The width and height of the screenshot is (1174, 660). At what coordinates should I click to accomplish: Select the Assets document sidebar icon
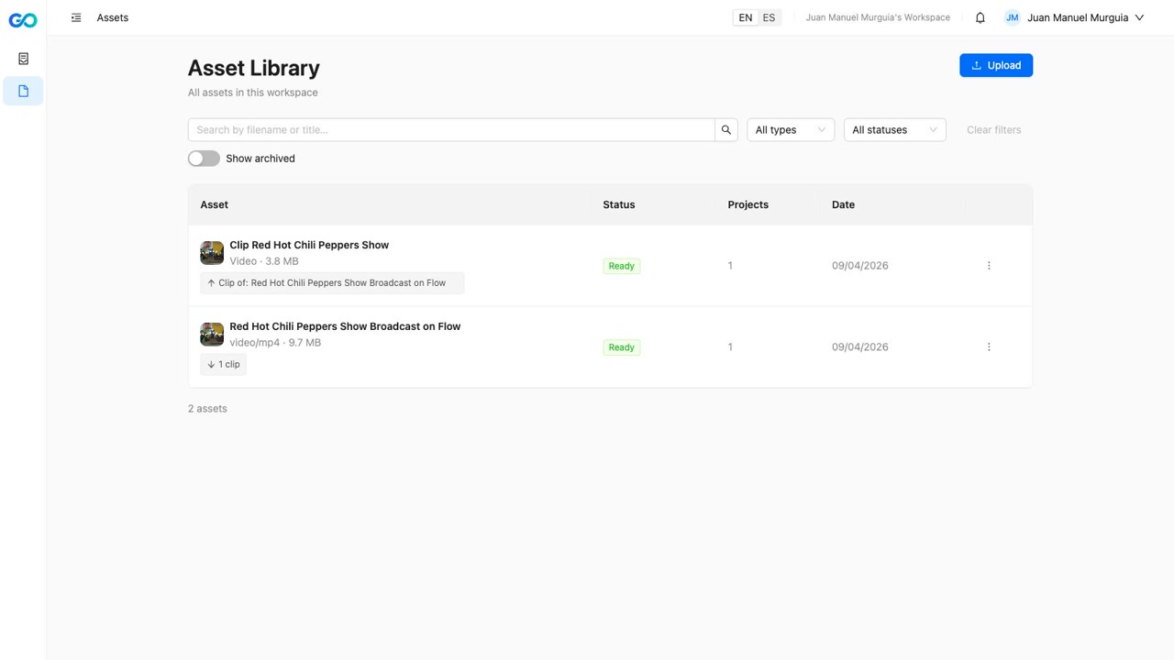pyautogui.click(x=23, y=91)
